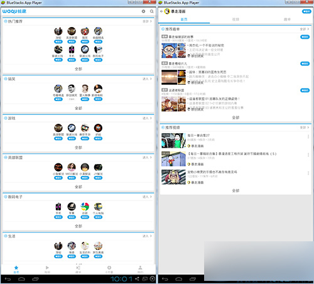Click 全部 button below 英雄联盟 avatars

78,187
